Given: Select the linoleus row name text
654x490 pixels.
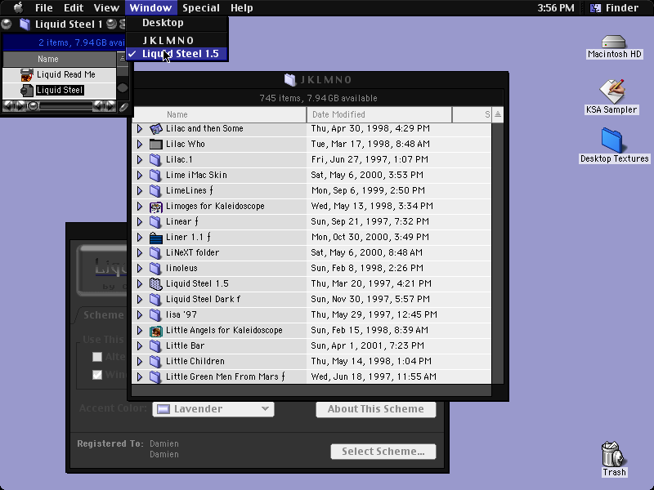Looking at the screenshot, I should (x=181, y=268).
